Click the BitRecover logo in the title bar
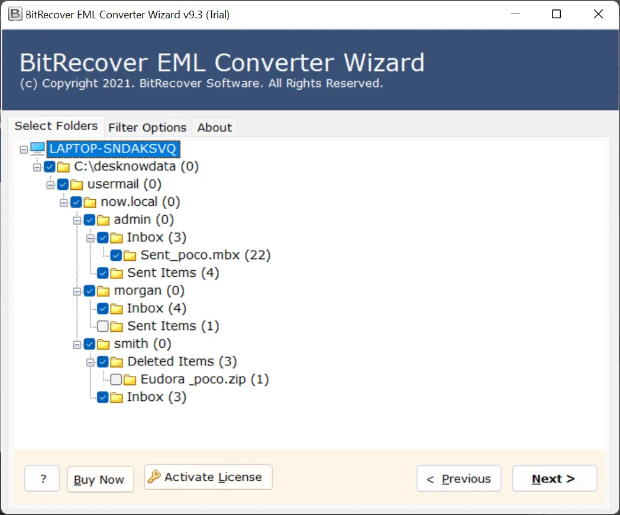Screen dimensions: 620x515 pyautogui.click(x=14, y=14)
